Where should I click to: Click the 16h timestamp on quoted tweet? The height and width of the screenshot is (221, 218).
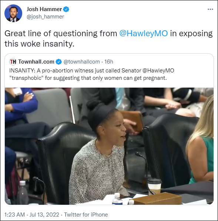109,62
